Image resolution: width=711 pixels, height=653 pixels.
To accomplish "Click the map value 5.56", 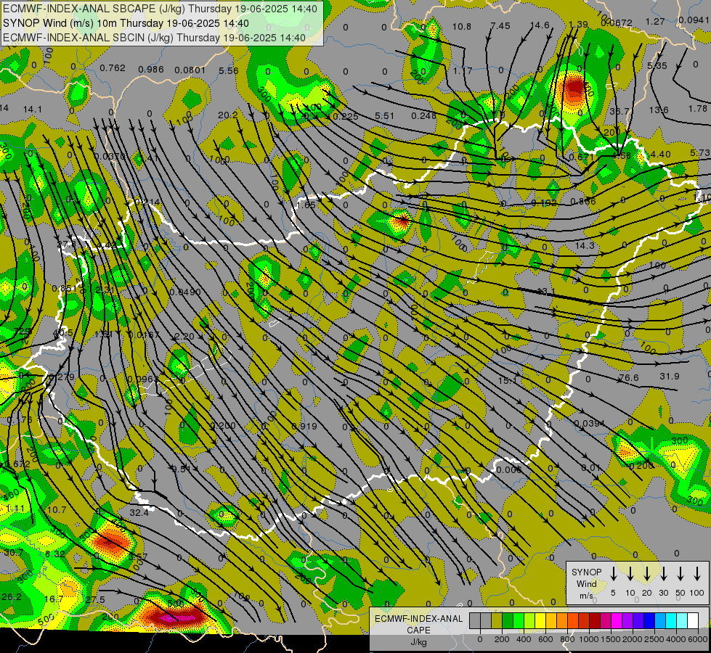I will click(229, 70).
